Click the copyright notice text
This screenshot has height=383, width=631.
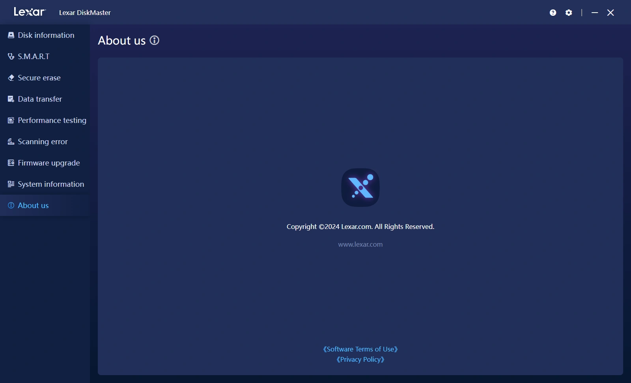point(360,227)
